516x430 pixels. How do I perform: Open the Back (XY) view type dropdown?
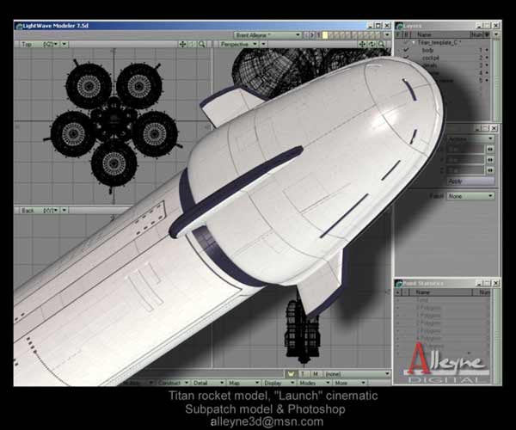(40, 210)
